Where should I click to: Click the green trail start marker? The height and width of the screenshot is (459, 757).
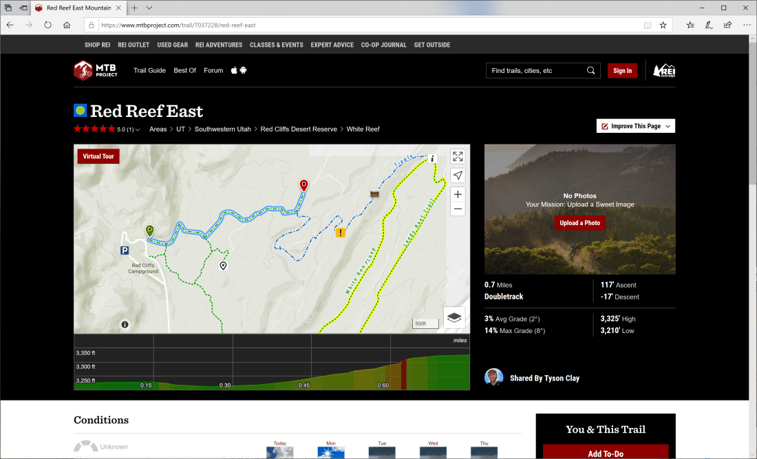[x=149, y=230]
